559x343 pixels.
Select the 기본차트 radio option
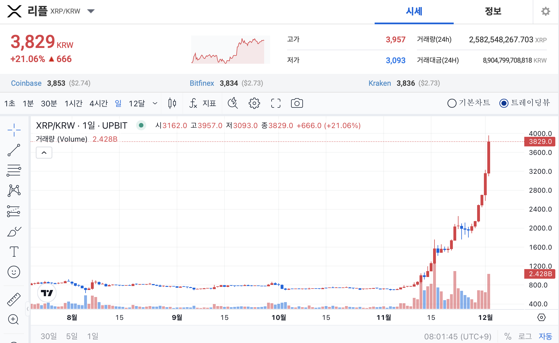pyautogui.click(x=452, y=103)
